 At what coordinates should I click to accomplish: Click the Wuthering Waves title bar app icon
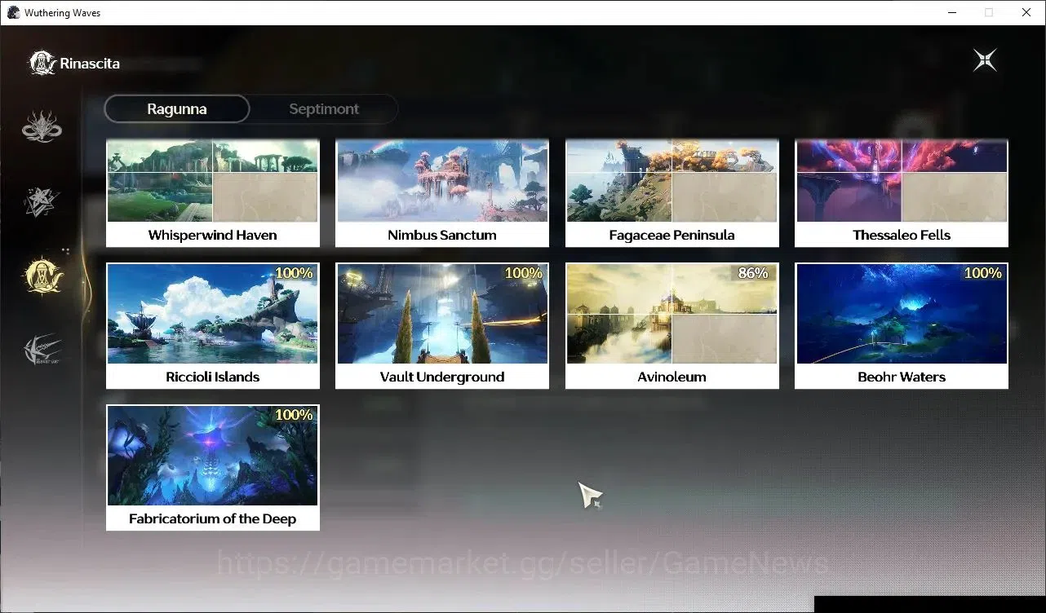[13, 13]
